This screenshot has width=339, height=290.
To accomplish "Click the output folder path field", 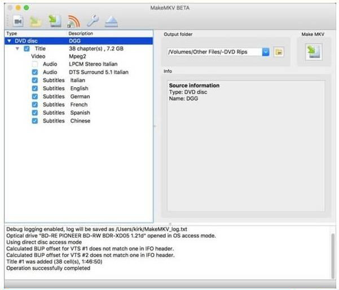I will [213, 52].
